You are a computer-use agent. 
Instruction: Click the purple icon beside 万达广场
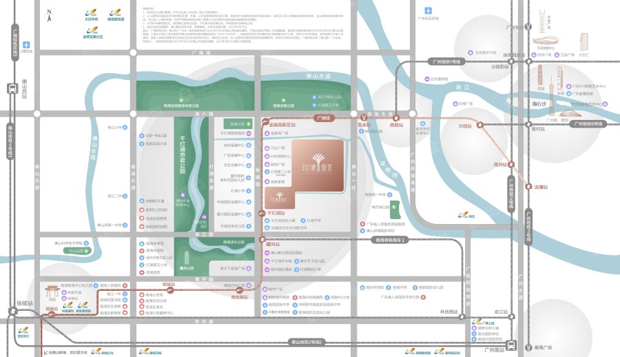pyautogui.click(x=267, y=148)
